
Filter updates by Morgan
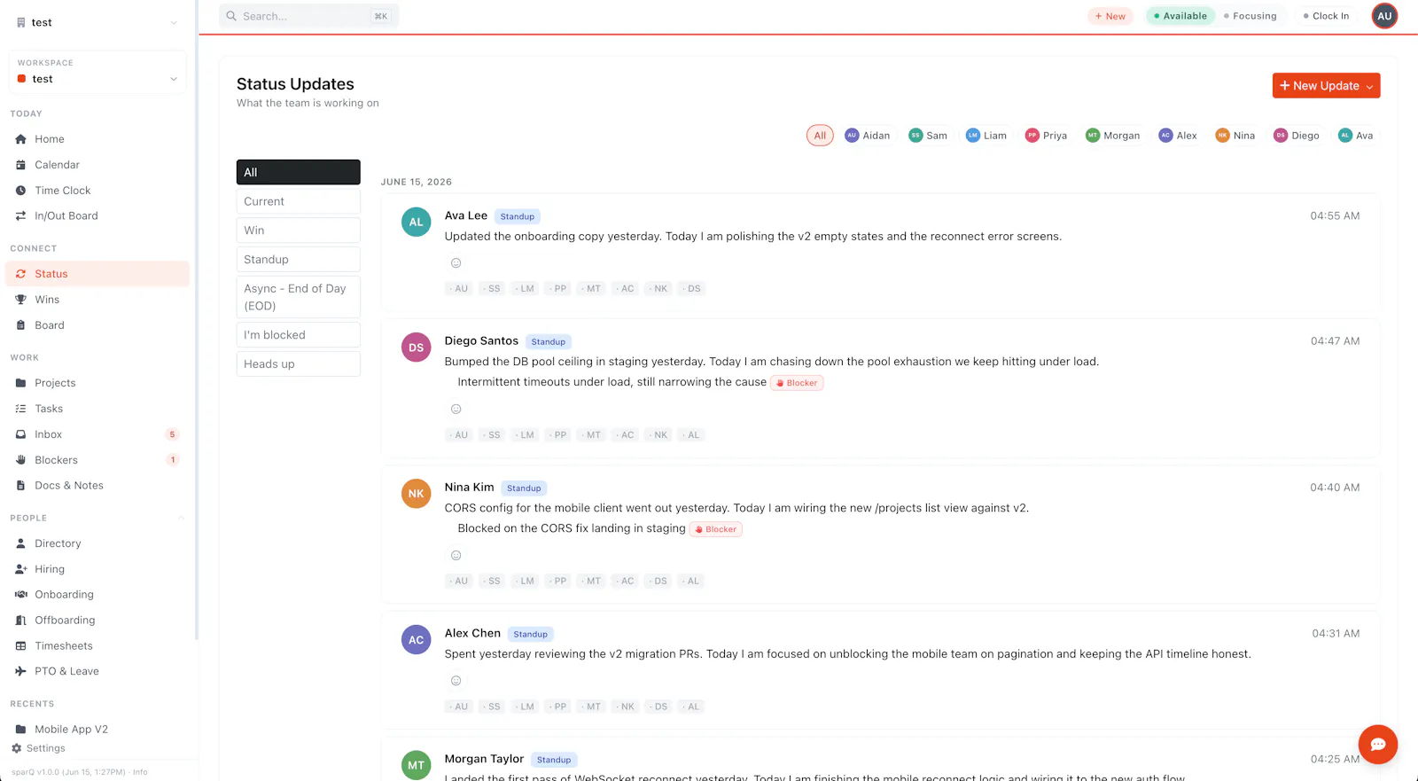[x=1113, y=136]
